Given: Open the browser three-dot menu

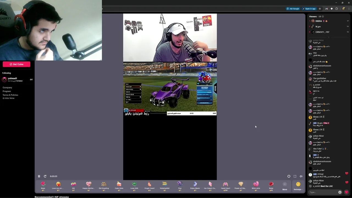Looking at the screenshot, I should point(349,9).
